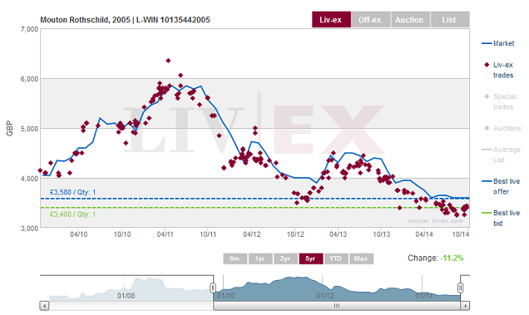Open the List tab
Screen dimensions: 529x315
click(x=450, y=20)
